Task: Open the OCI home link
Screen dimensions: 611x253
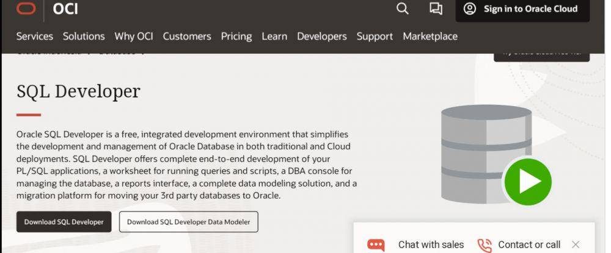Action: 65,9
